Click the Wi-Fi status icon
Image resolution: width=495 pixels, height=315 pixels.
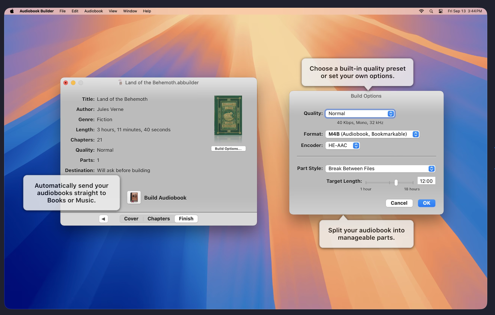[421, 11]
